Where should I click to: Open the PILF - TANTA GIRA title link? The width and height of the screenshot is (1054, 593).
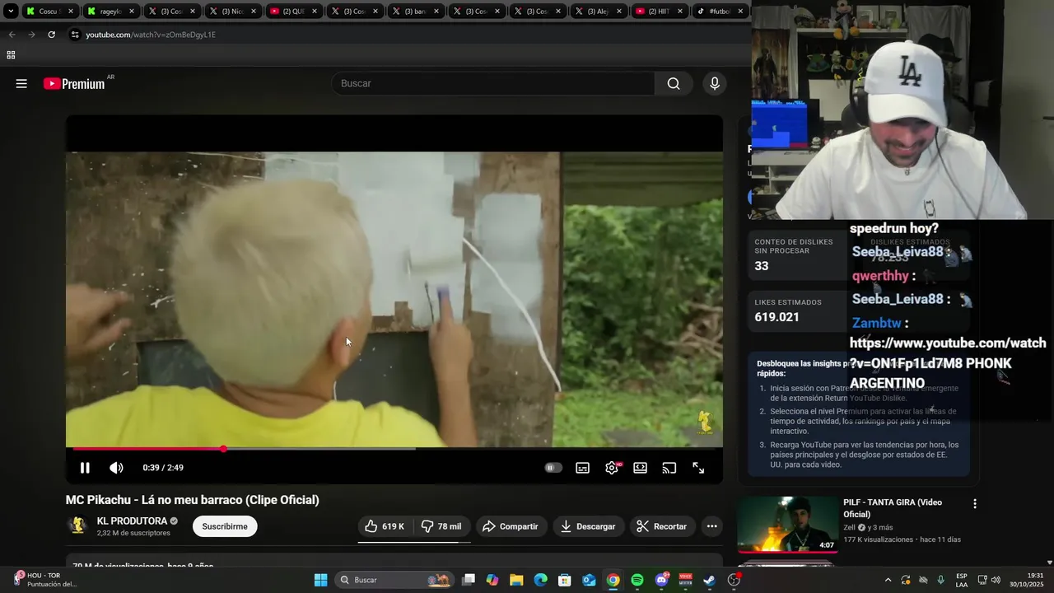click(892, 507)
